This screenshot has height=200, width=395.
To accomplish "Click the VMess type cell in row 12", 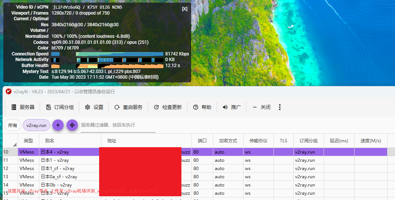I will (x=28, y=169).
